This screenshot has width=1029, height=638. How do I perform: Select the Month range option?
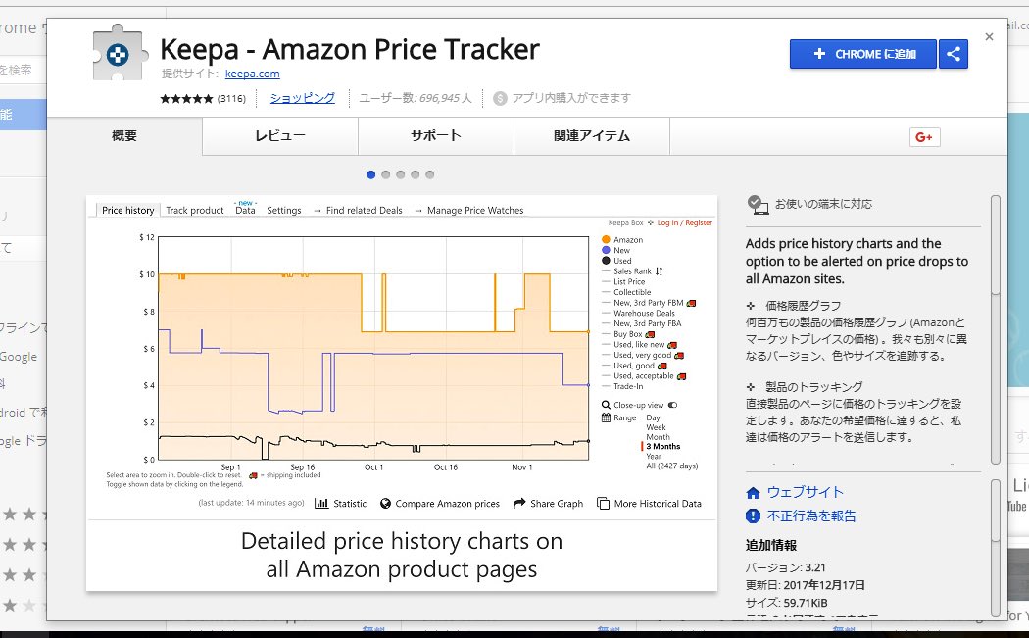pyautogui.click(x=658, y=437)
